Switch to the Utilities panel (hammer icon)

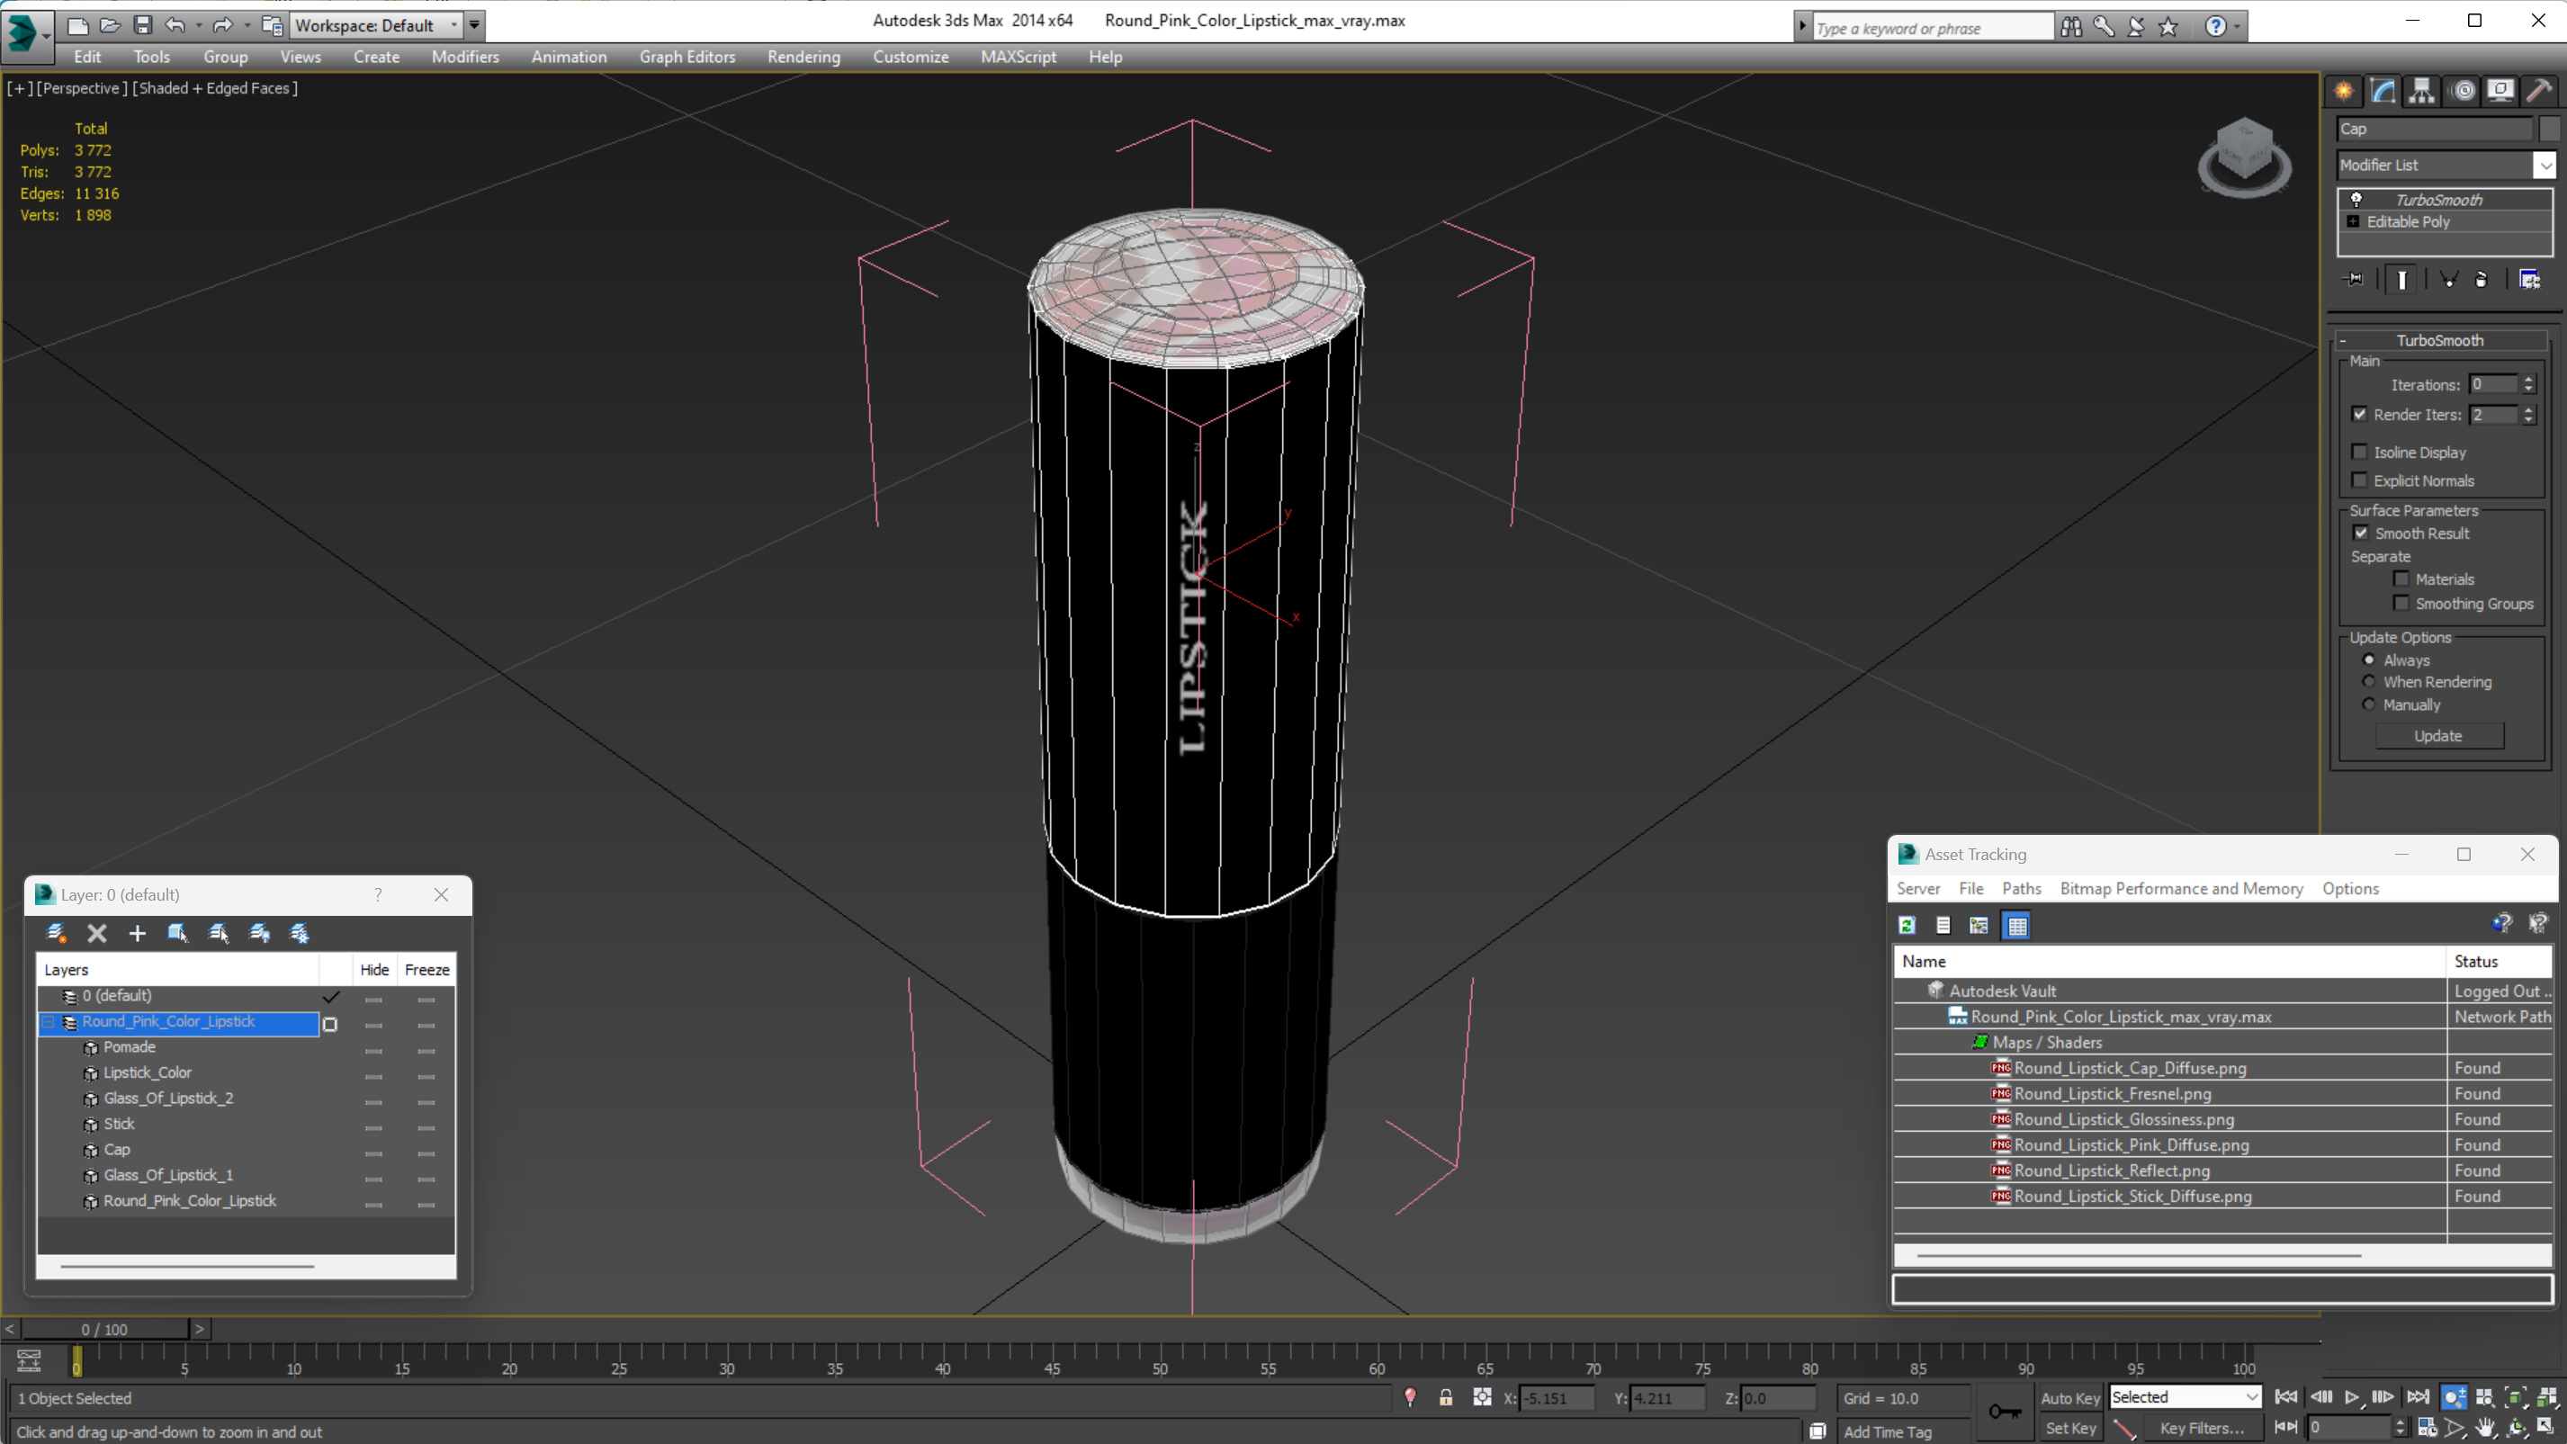[2540, 92]
